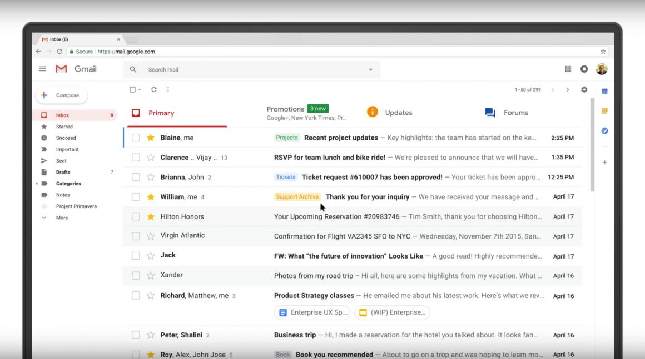Open the select-all checkbox dropdown arrow
Image resolution: width=645 pixels, height=359 pixels.
click(140, 90)
